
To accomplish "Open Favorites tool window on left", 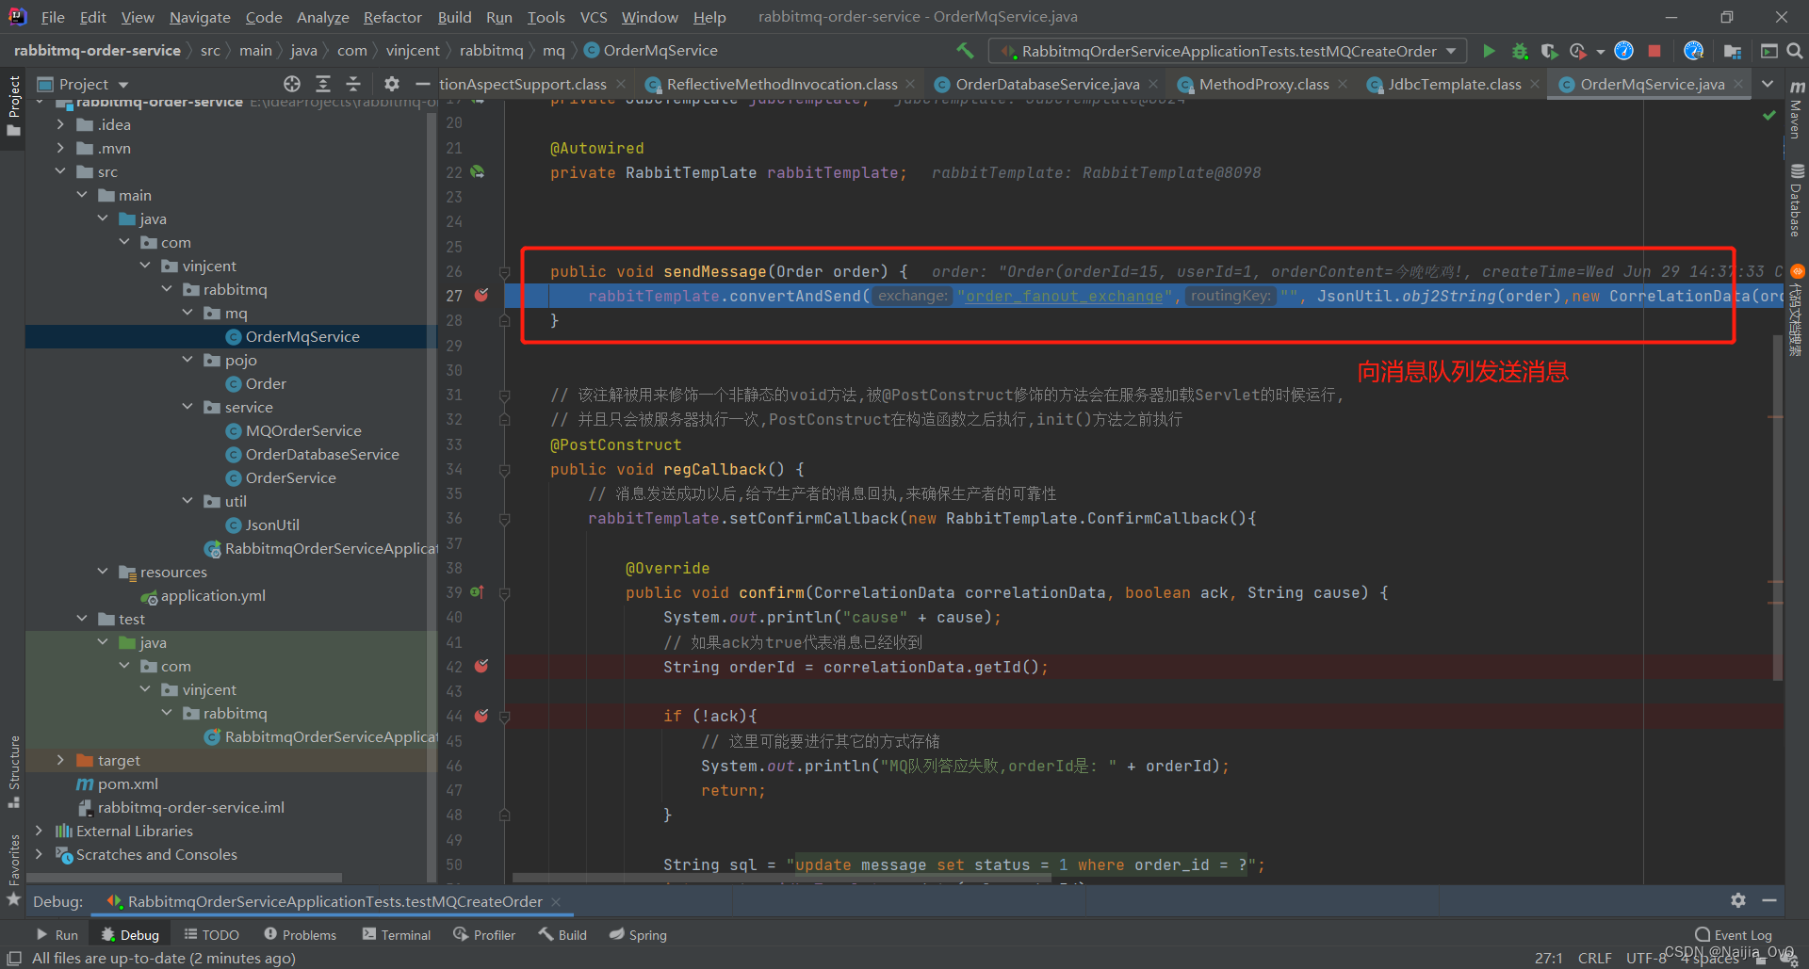I will (13, 868).
